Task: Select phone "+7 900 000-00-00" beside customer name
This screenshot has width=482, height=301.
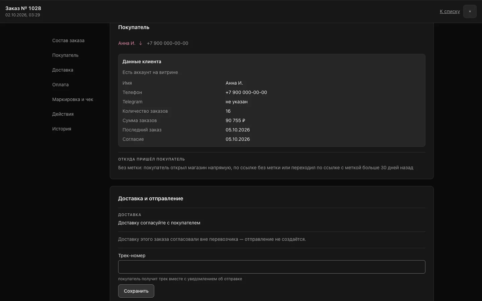Action: (x=167, y=43)
